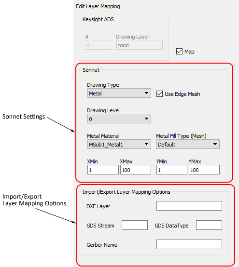This screenshot has width=239, height=267.
Task: Click the Drawing Layer field containing cond
Action: (140, 45)
